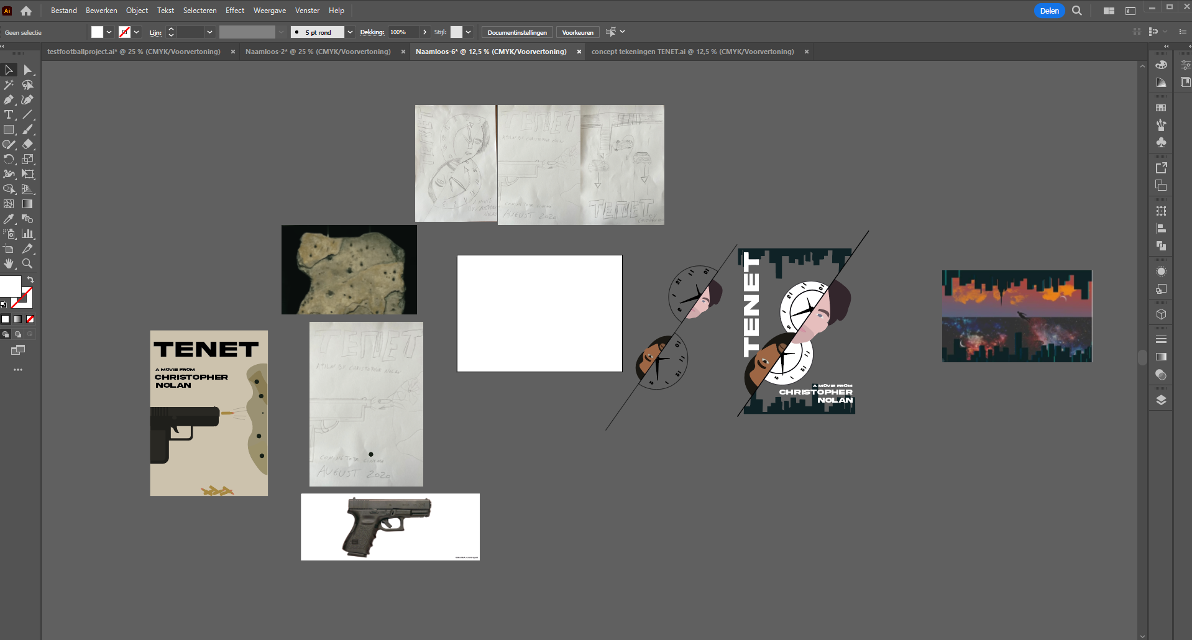Open the Weergave menu
Image resolution: width=1192 pixels, height=640 pixels.
270,11
